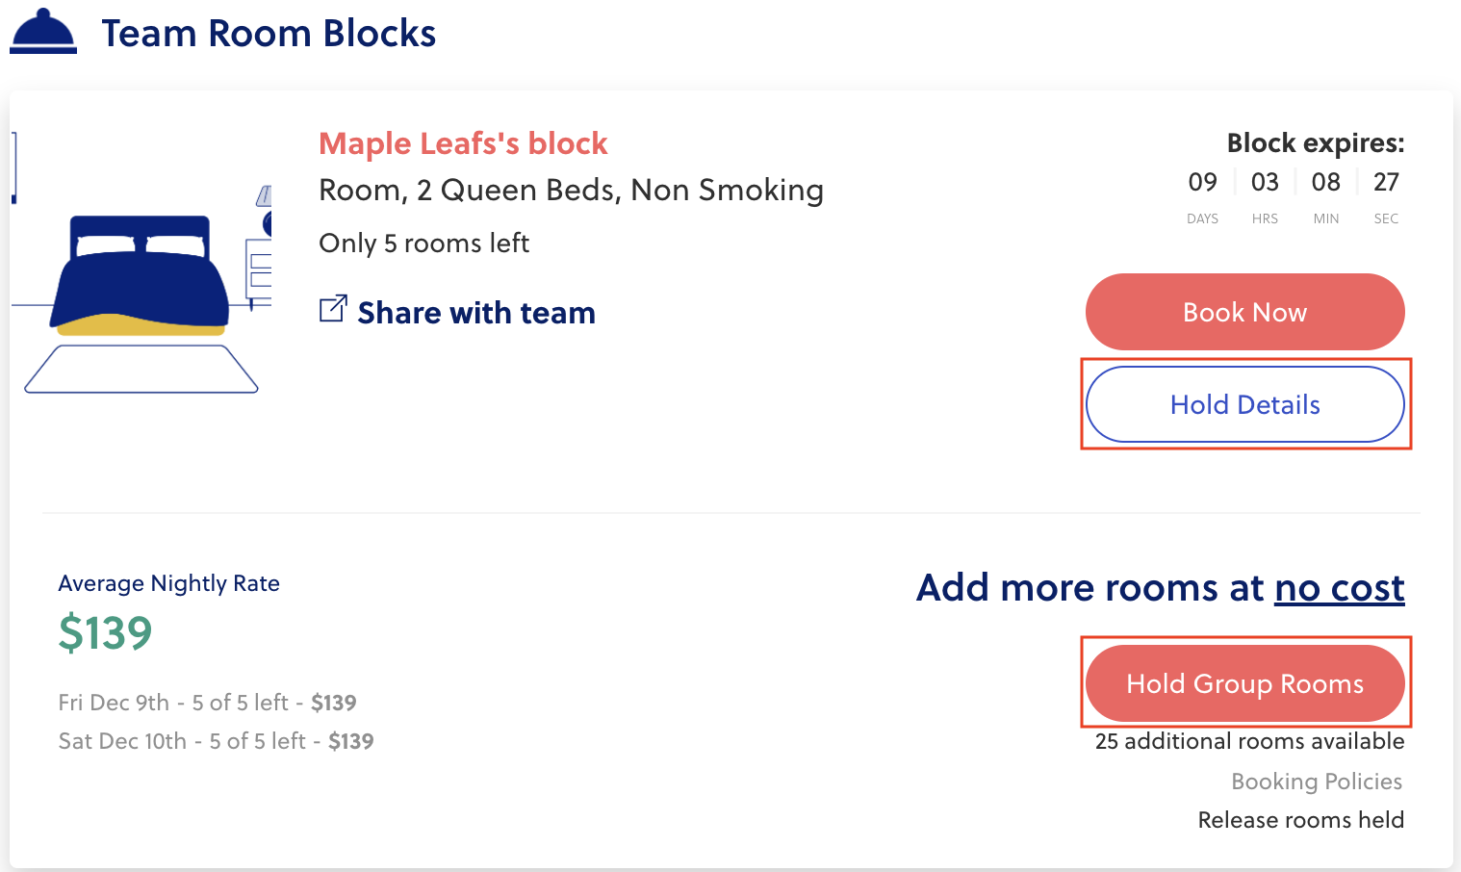
Task: Click 25 additional rooms available text
Action: (x=1249, y=741)
